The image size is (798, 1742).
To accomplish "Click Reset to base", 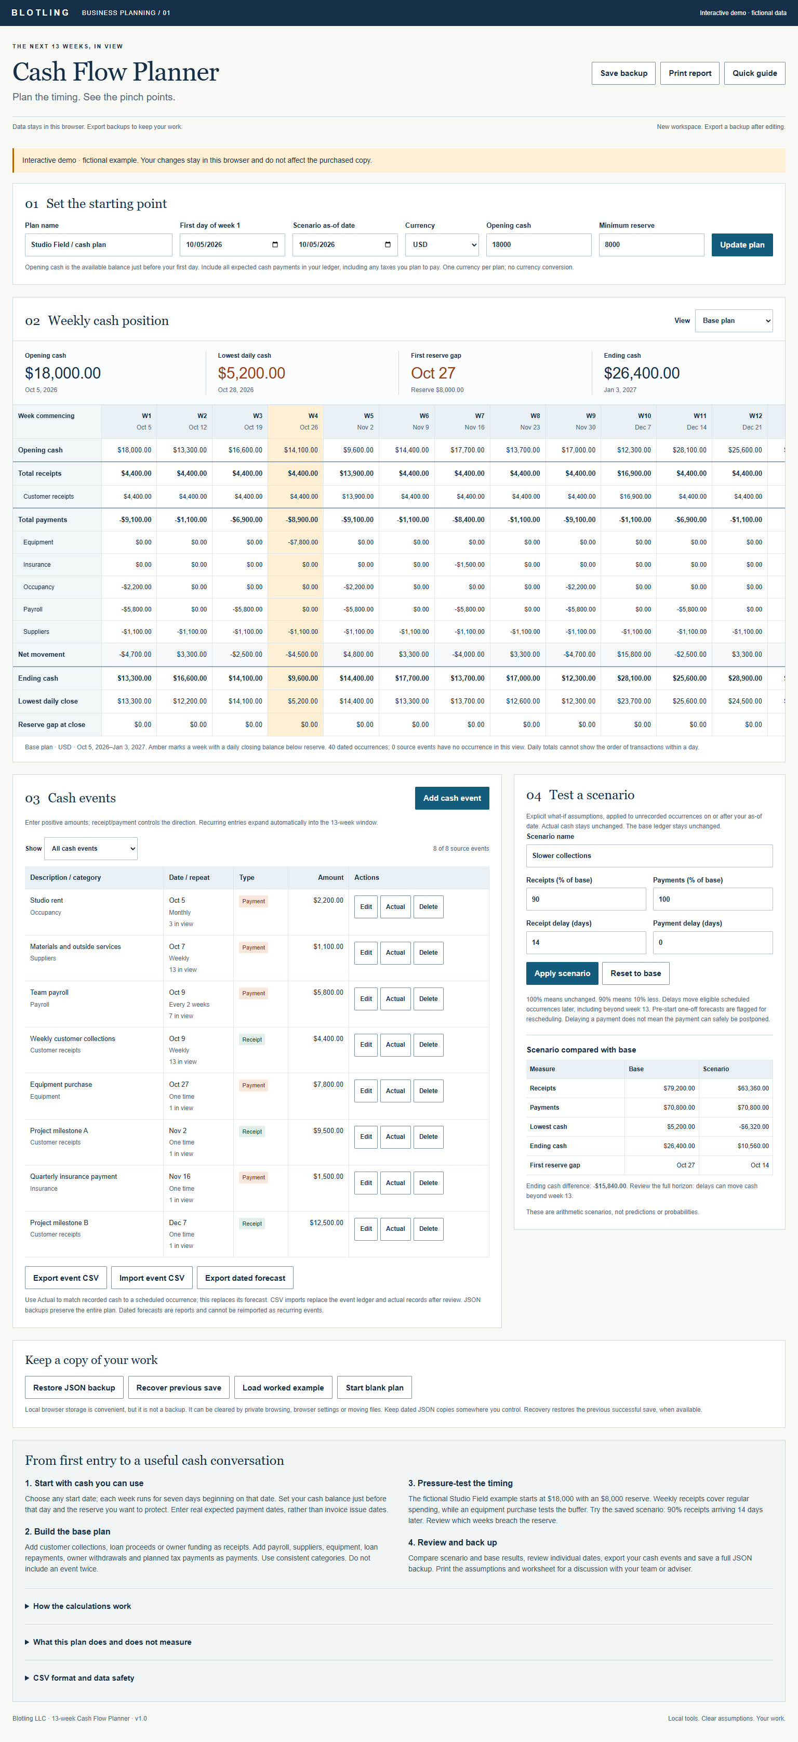I will point(636,973).
